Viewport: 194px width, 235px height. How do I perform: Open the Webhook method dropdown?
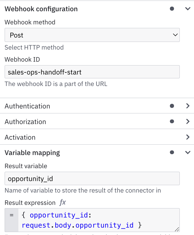point(92,35)
